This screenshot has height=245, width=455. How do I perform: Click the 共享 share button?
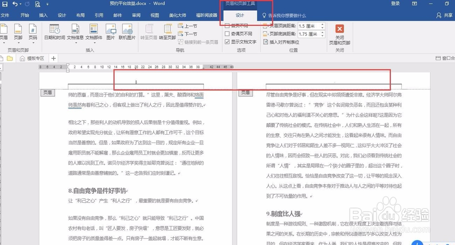coord(444,15)
